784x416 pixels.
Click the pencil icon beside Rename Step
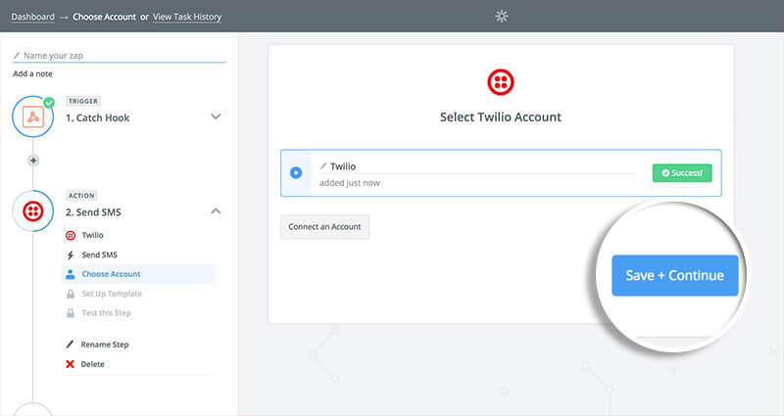click(70, 345)
